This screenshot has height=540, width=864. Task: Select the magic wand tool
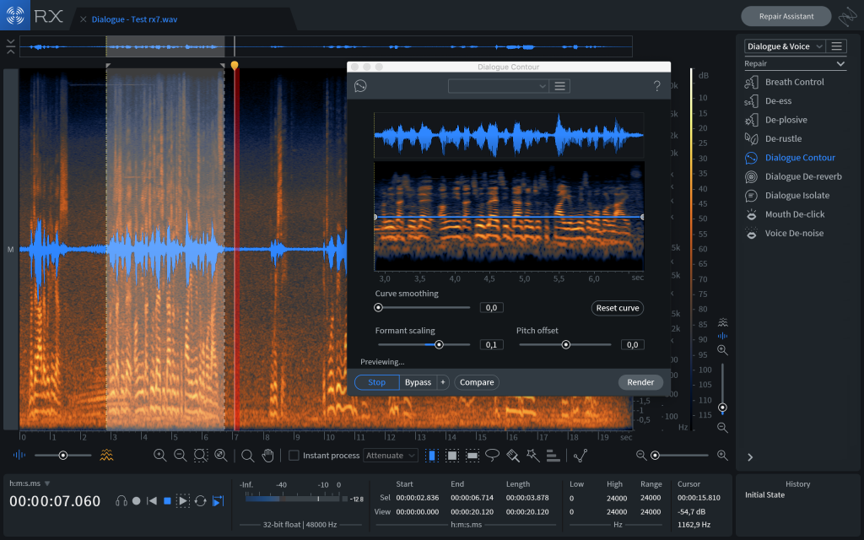pos(532,456)
